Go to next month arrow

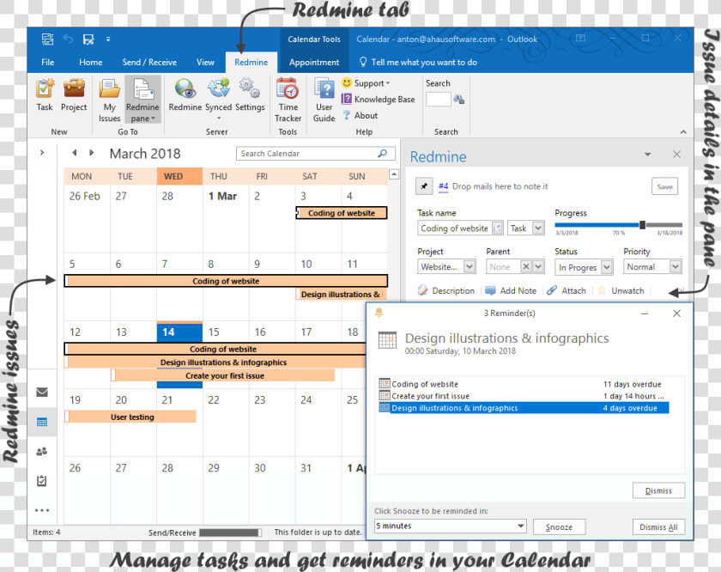pyautogui.click(x=92, y=152)
